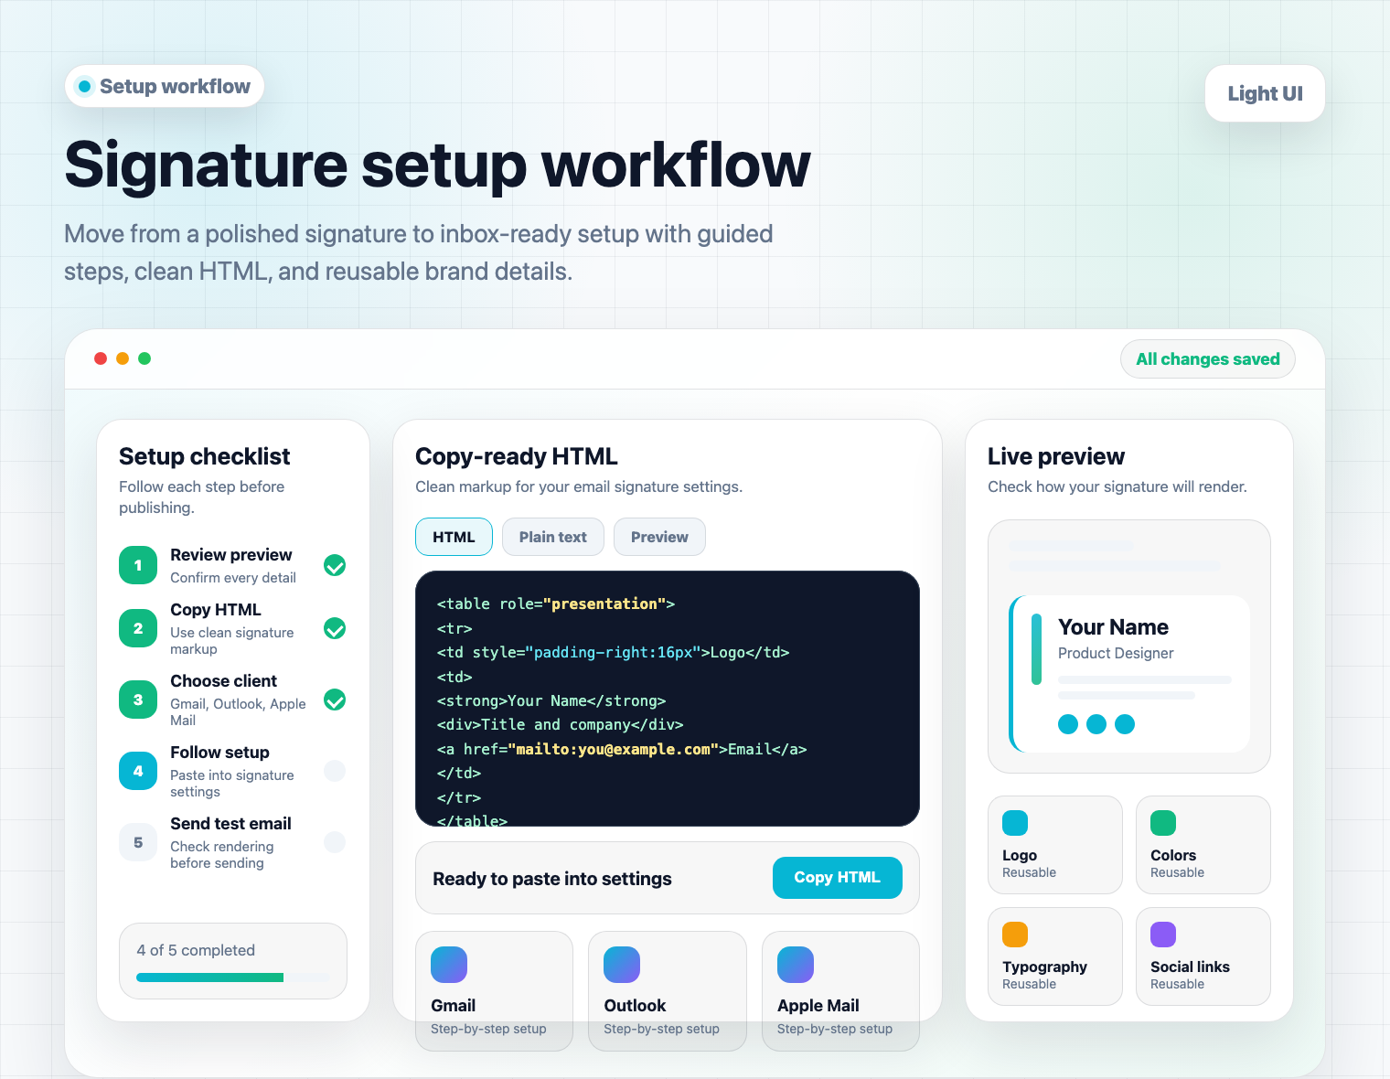Click the step 5 number badge
Viewport: 1390px width, 1079px height.
pyautogui.click(x=138, y=842)
